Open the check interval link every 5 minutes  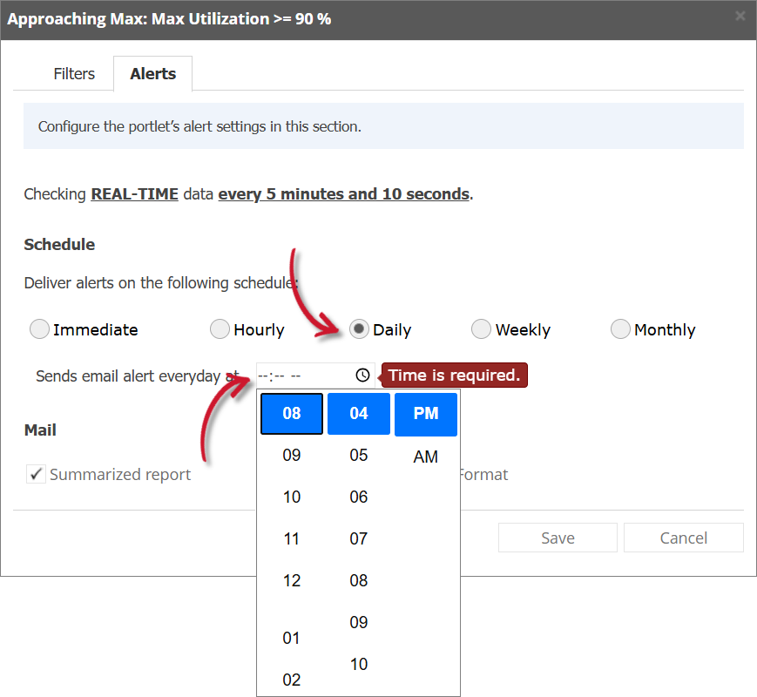(343, 193)
